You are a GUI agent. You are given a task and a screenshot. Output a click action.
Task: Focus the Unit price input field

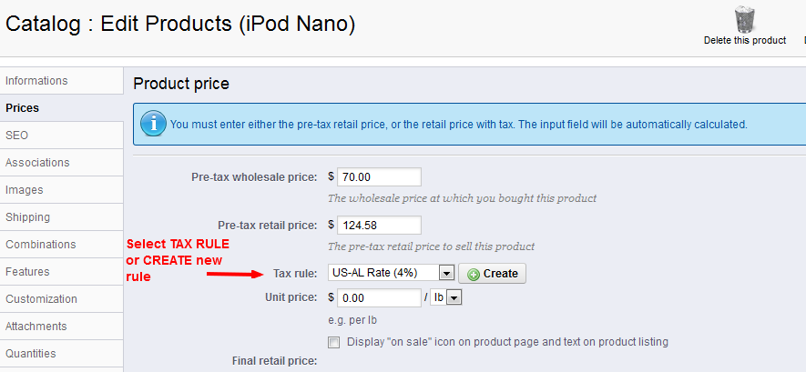[x=378, y=297]
